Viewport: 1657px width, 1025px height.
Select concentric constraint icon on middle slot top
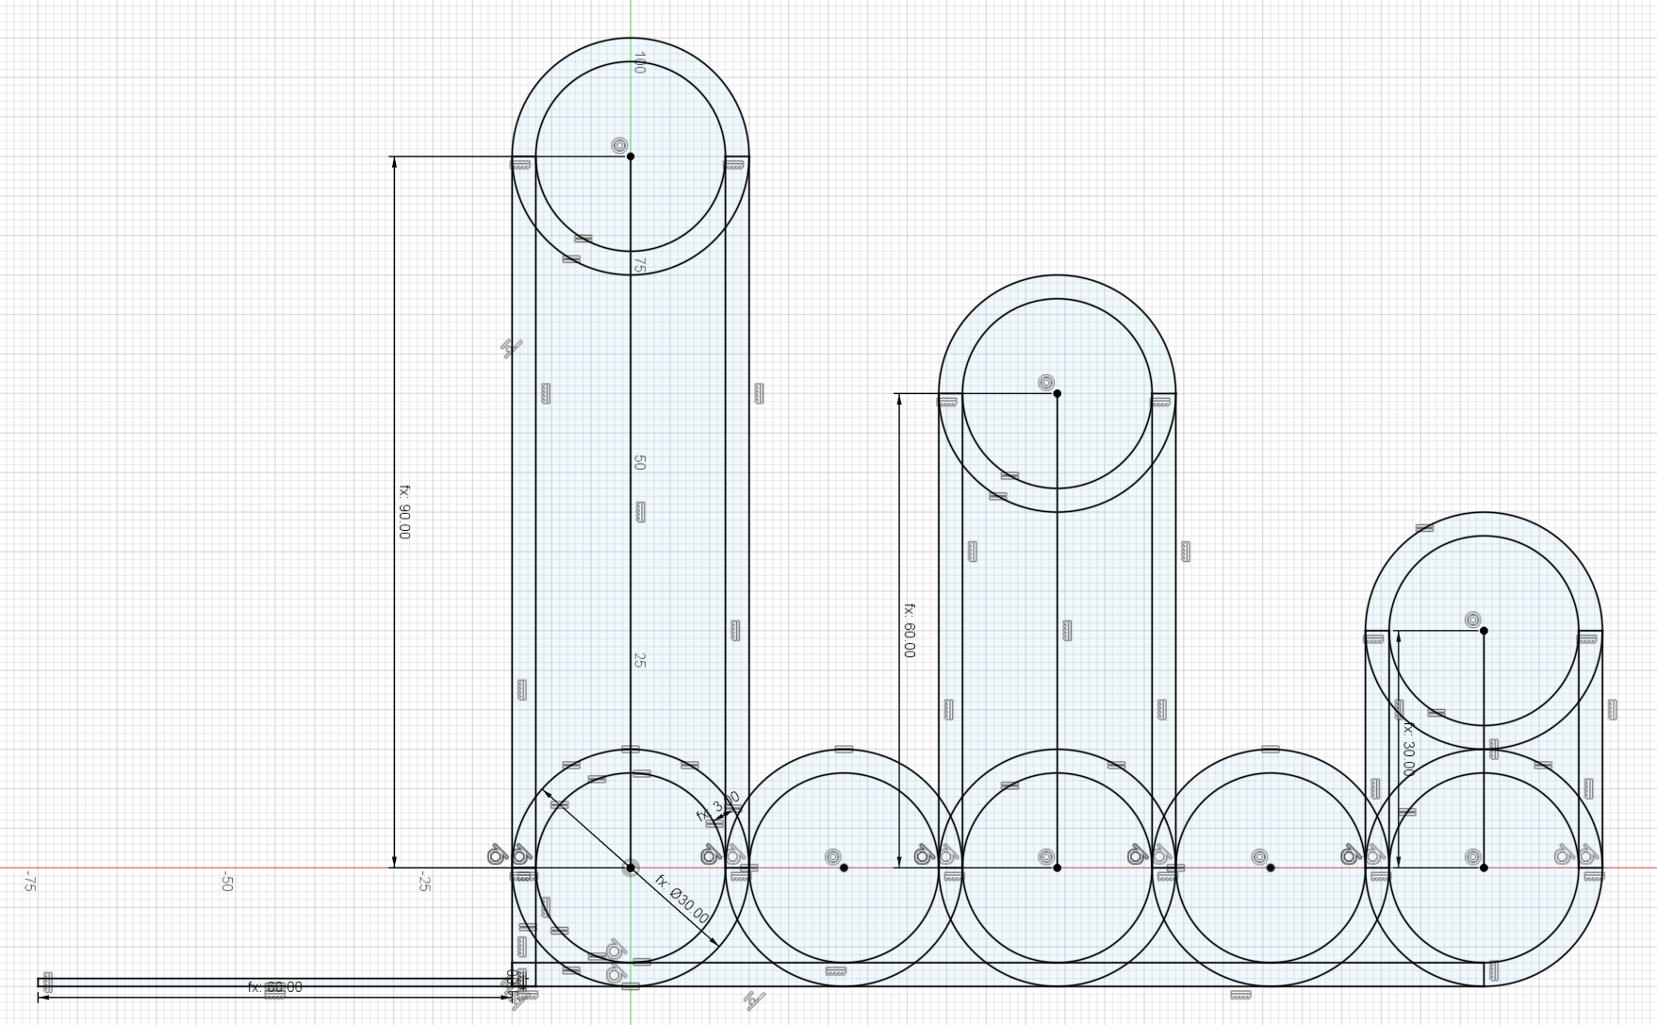pyautogui.click(x=1046, y=382)
